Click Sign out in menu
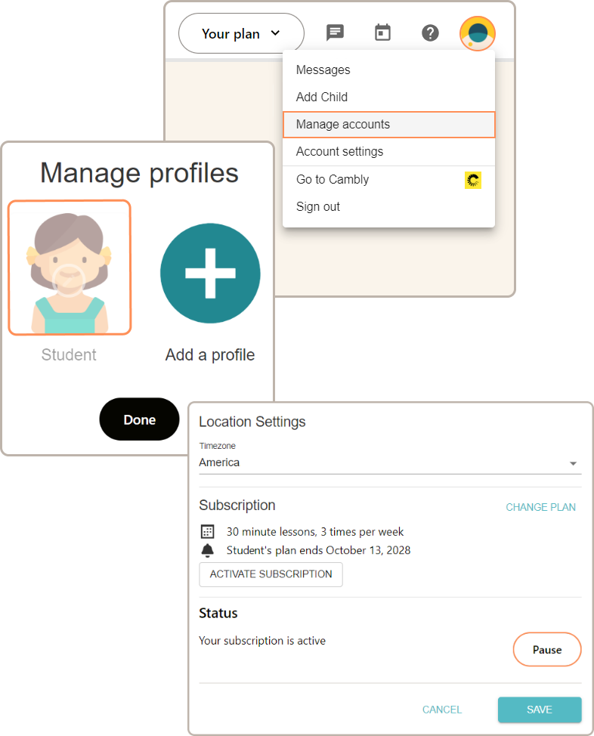 pyautogui.click(x=318, y=207)
